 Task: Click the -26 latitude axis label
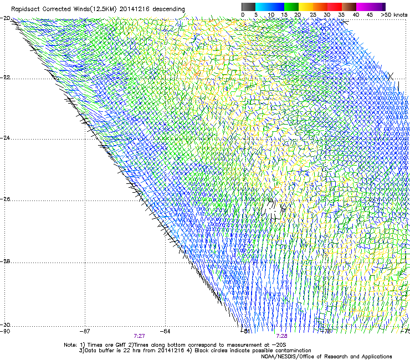[x=5, y=199]
